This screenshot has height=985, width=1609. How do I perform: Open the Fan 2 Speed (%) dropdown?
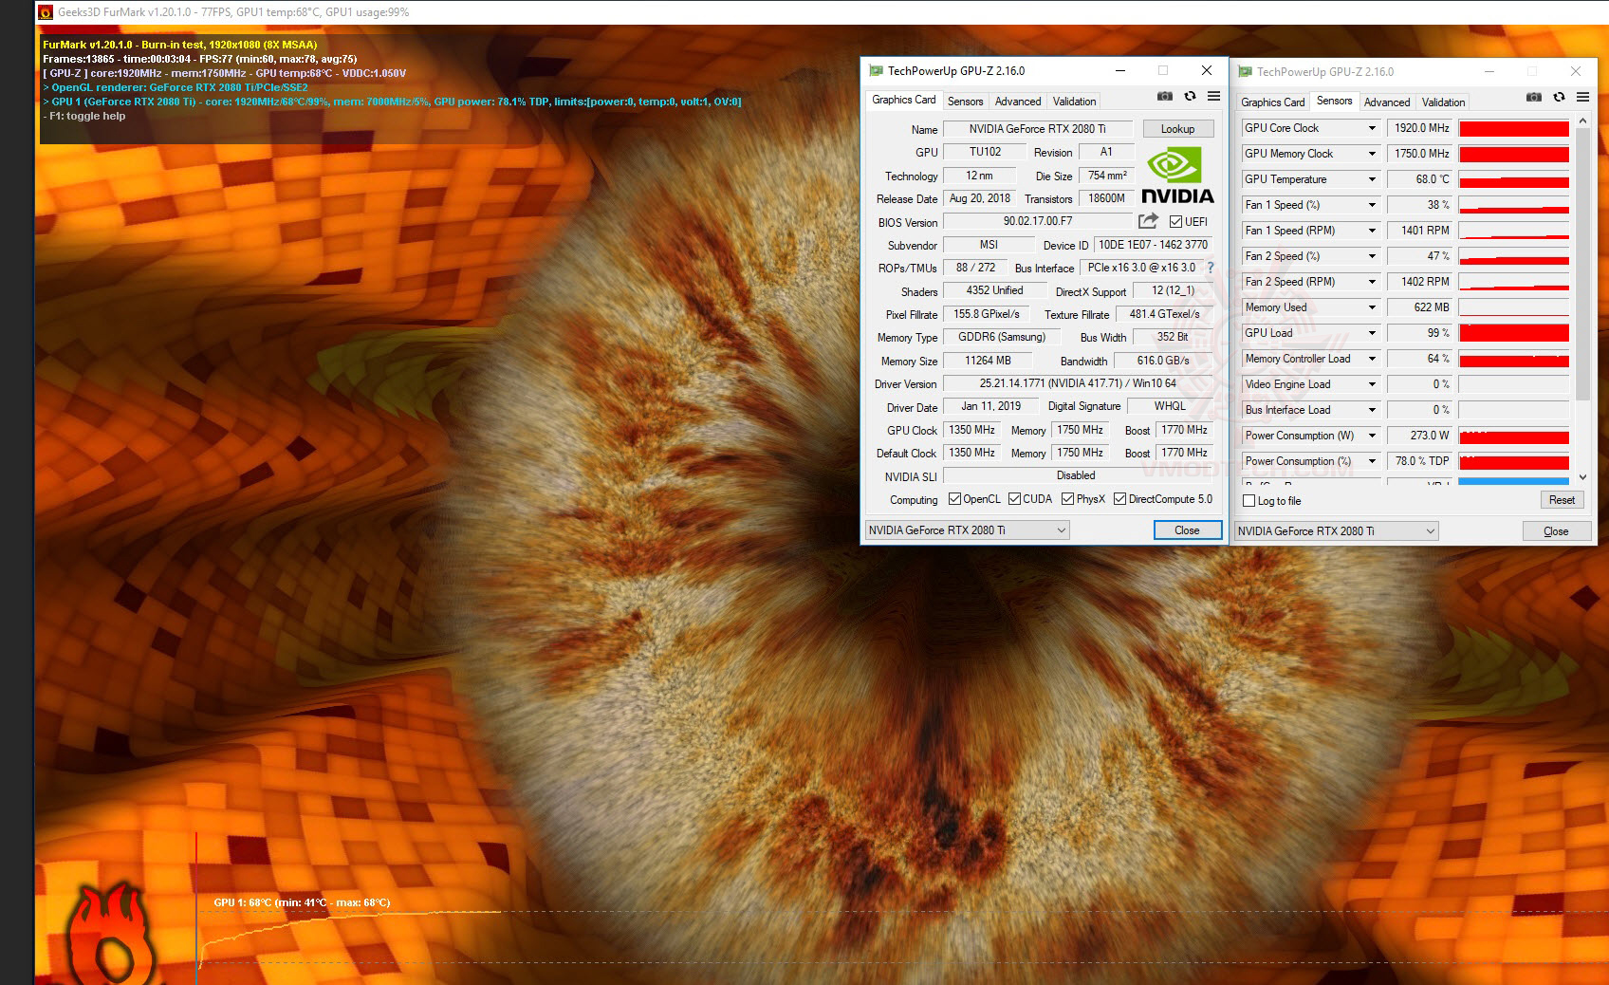pyautogui.click(x=1371, y=256)
